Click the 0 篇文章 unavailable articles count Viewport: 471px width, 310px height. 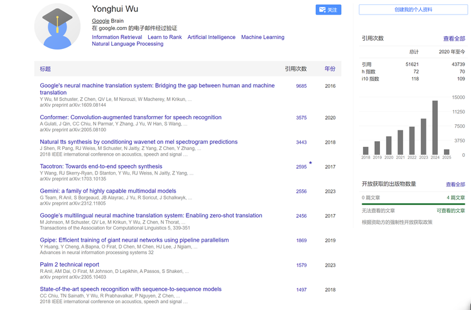click(371, 198)
